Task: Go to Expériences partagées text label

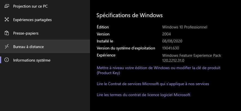Action: point(32,20)
